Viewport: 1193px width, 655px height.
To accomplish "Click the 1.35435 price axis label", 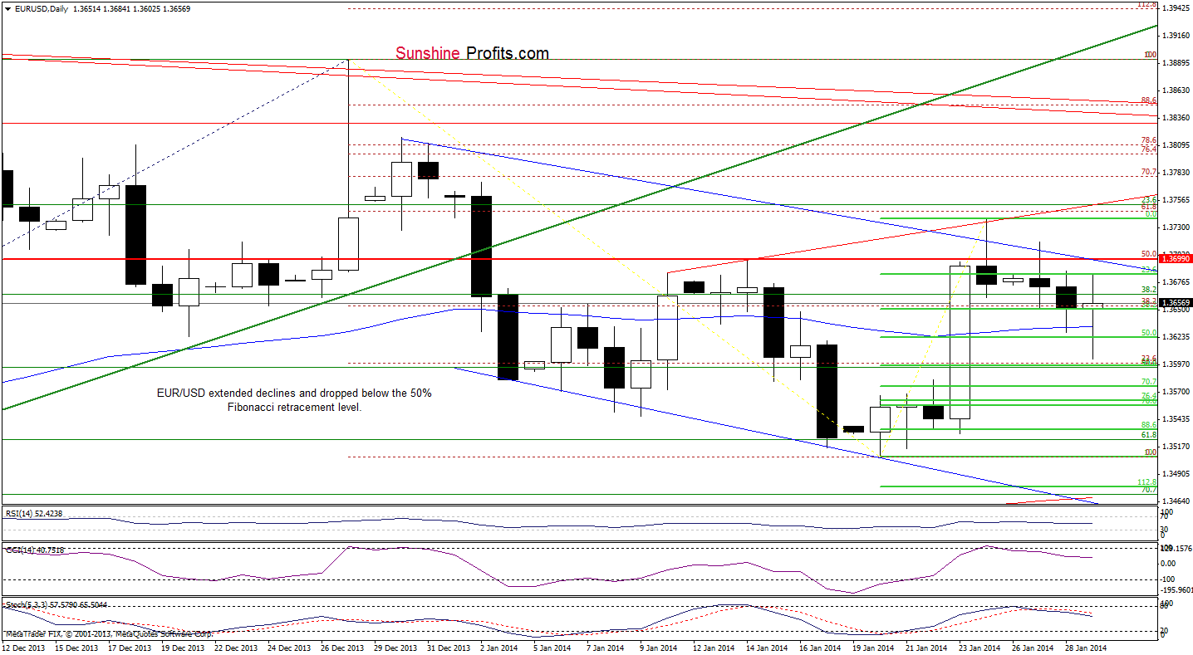I will [x=1176, y=419].
